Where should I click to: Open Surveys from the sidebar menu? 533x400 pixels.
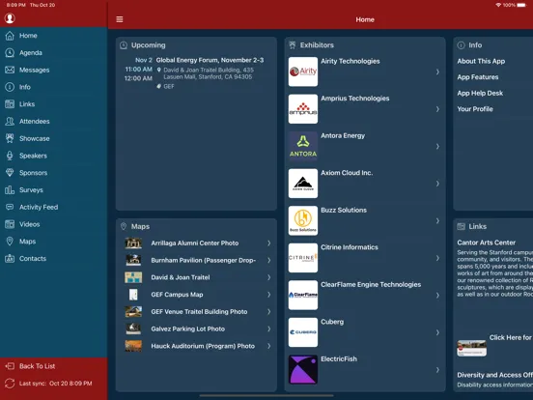(x=54, y=189)
